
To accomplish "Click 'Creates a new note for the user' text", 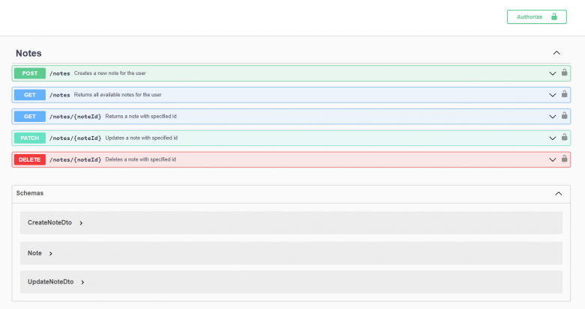I will [109, 73].
